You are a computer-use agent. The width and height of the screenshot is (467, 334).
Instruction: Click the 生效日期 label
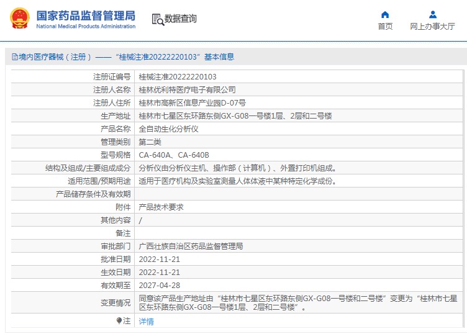116,273
